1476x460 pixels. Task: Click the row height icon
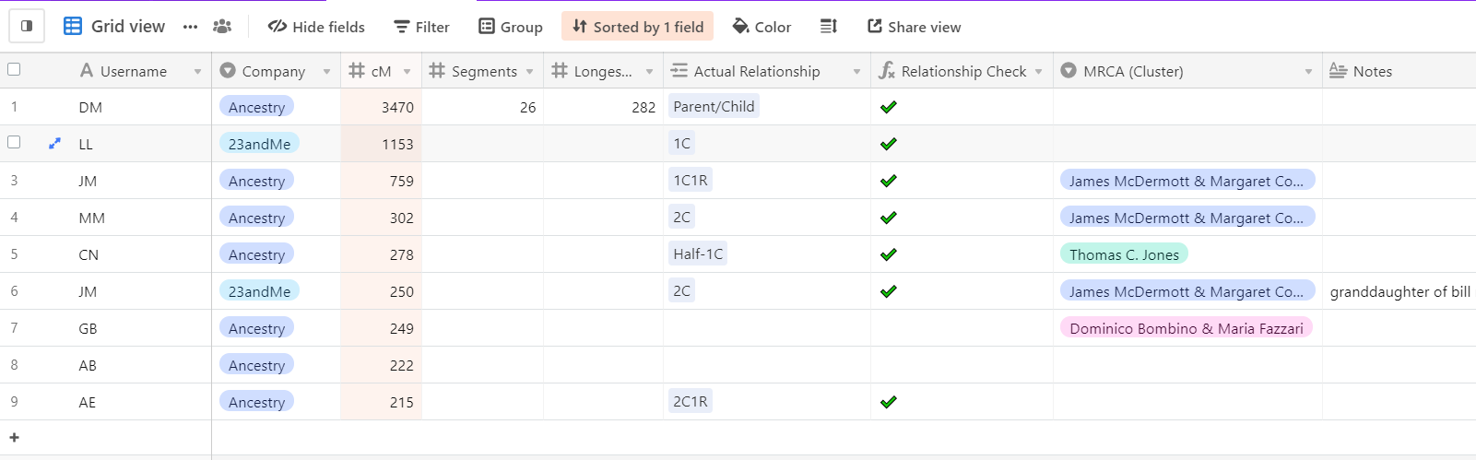click(x=828, y=27)
